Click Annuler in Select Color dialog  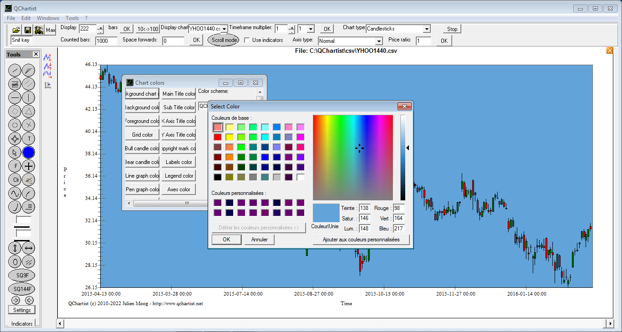click(x=260, y=240)
